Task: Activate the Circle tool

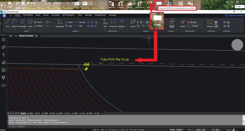Action: pos(30,23)
